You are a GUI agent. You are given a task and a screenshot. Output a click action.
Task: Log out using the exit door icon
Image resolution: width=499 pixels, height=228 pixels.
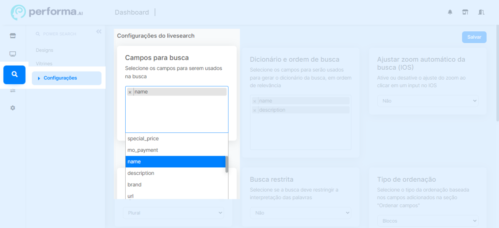click(481, 12)
